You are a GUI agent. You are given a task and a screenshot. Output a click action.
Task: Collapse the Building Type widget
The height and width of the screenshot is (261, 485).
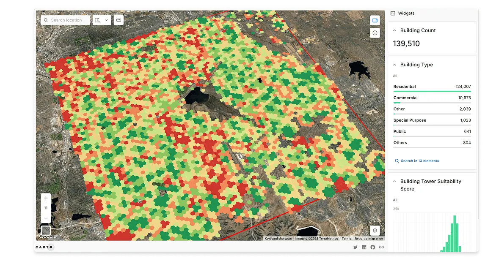(395, 65)
